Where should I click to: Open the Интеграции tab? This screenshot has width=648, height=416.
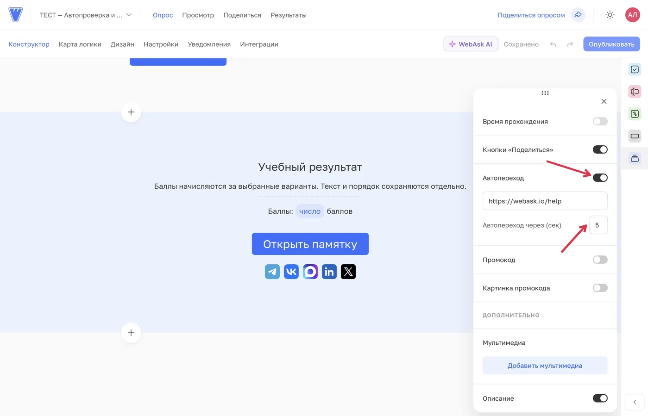pos(259,44)
